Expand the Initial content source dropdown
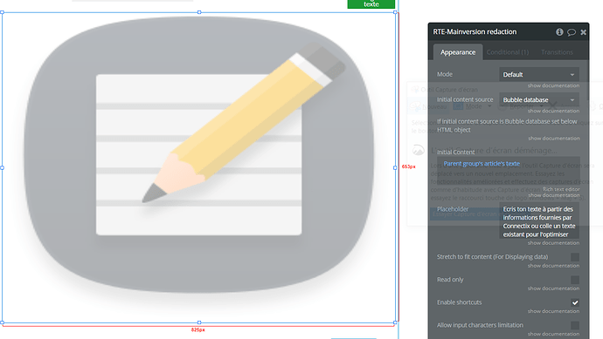 (539, 99)
